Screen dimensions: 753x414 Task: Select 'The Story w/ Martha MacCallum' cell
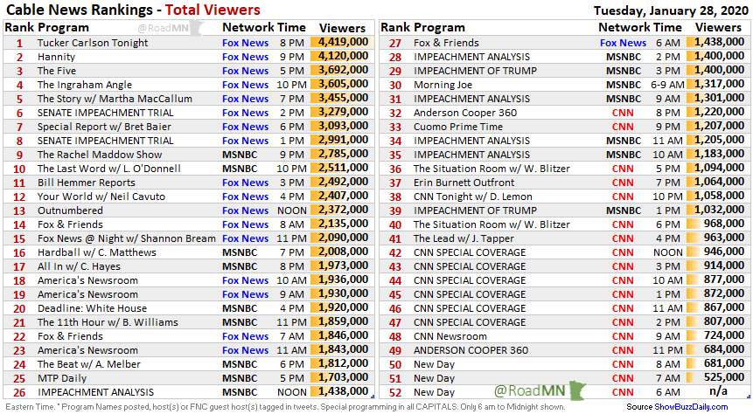click(115, 99)
